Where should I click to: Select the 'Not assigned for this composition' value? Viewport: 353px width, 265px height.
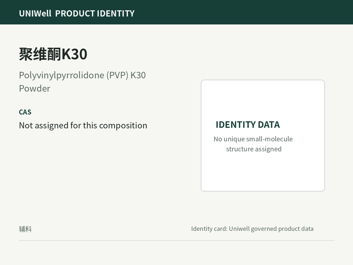pos(83,125)
